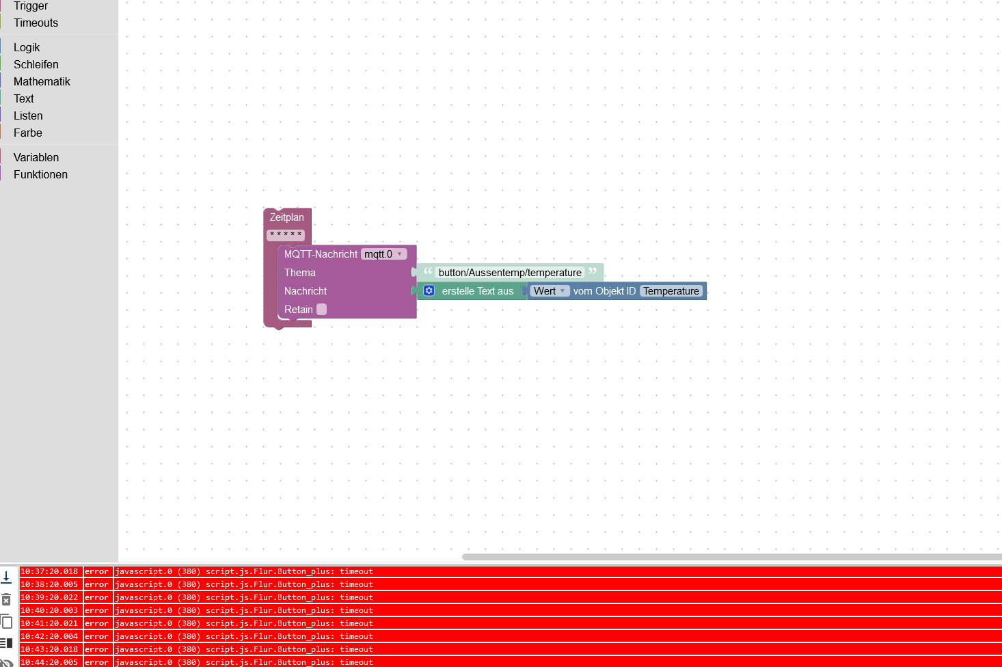Click the 'vom Objekt ID' block text

pyautogui.click(x=604, y=290)
